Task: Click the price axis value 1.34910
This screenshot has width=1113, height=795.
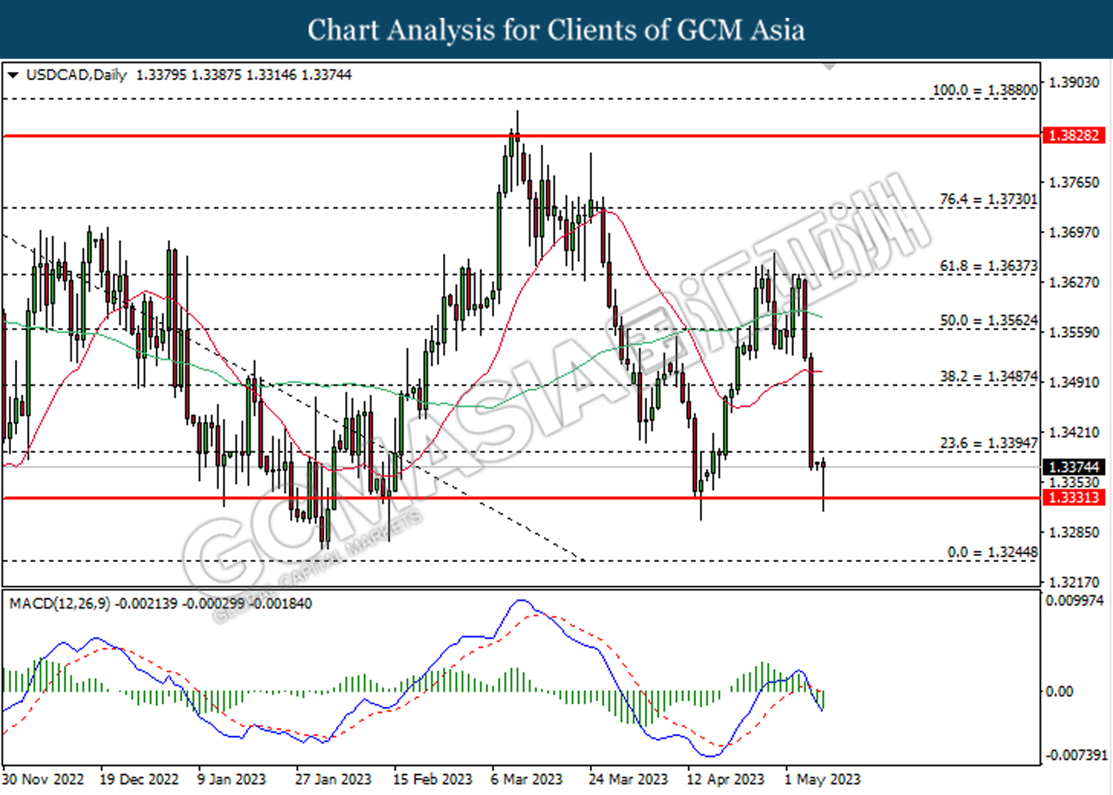Action: pyautogui.click(x=1074, y=382)
